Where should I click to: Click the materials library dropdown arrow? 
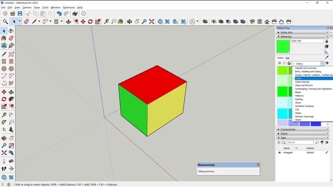323,63
